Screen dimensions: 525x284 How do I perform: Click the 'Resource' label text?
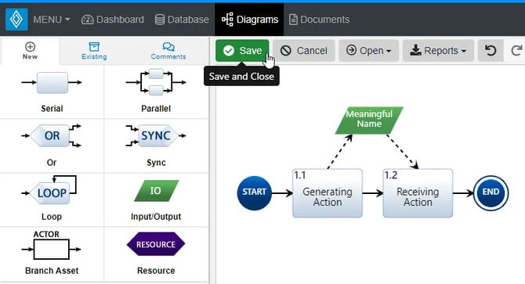point(156,271)
